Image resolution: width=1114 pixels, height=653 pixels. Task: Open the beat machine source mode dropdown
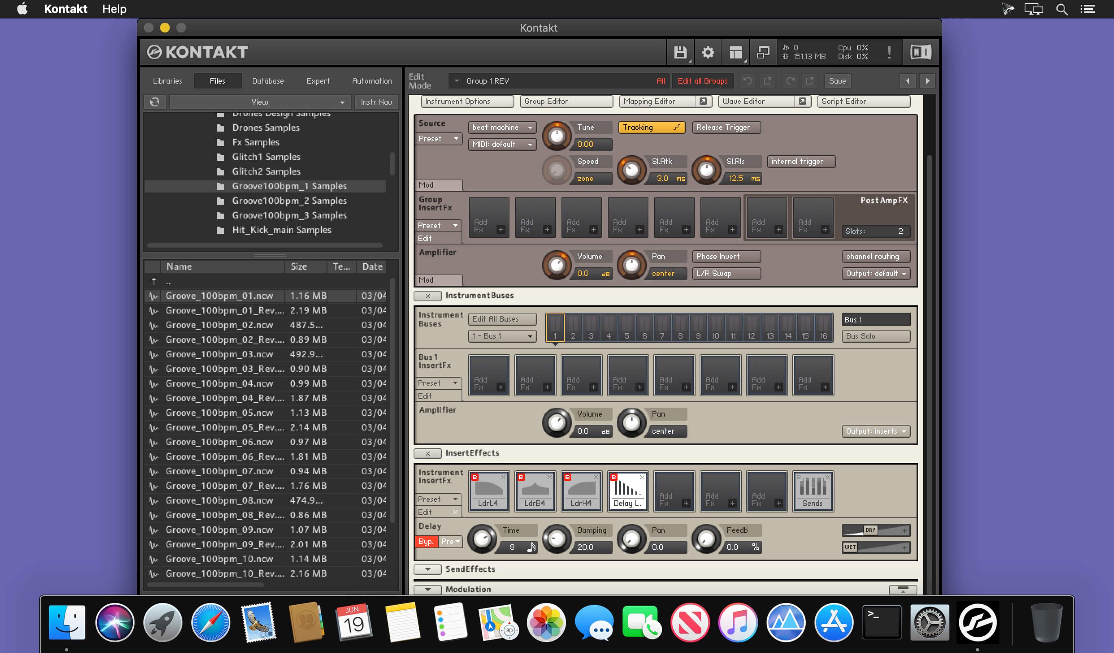(502, 128)
